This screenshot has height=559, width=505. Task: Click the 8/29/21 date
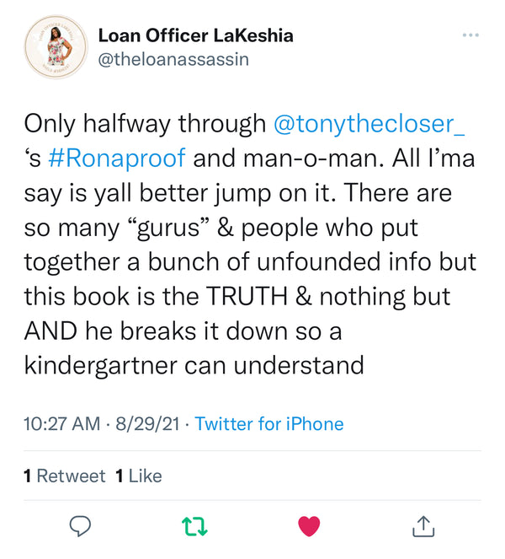146,424
